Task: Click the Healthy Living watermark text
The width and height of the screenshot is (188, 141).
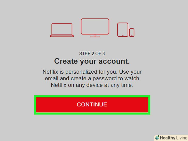Action: [174, 138]
